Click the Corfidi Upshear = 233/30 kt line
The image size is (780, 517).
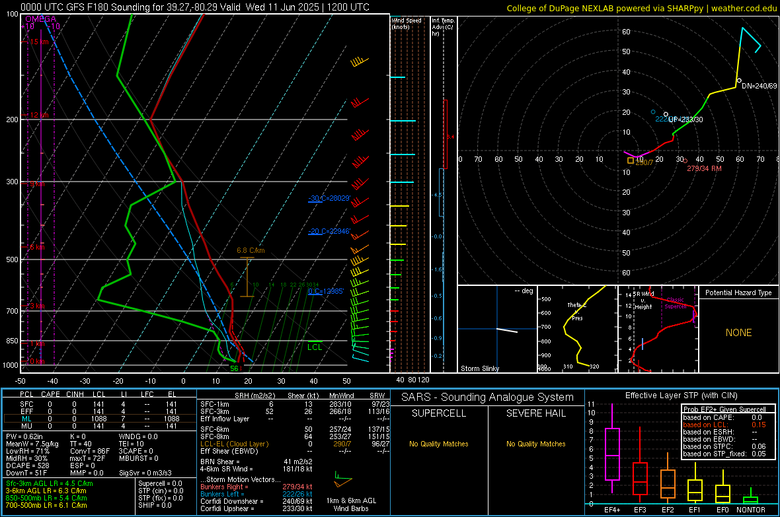point(256,508)
